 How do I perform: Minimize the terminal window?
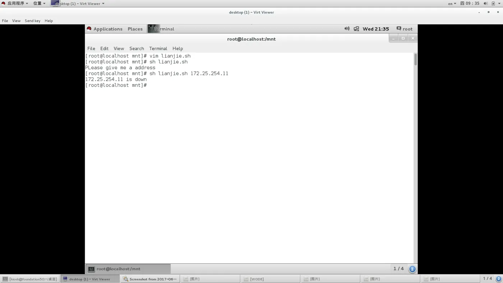pyautogui.click(x=393, y=38)
